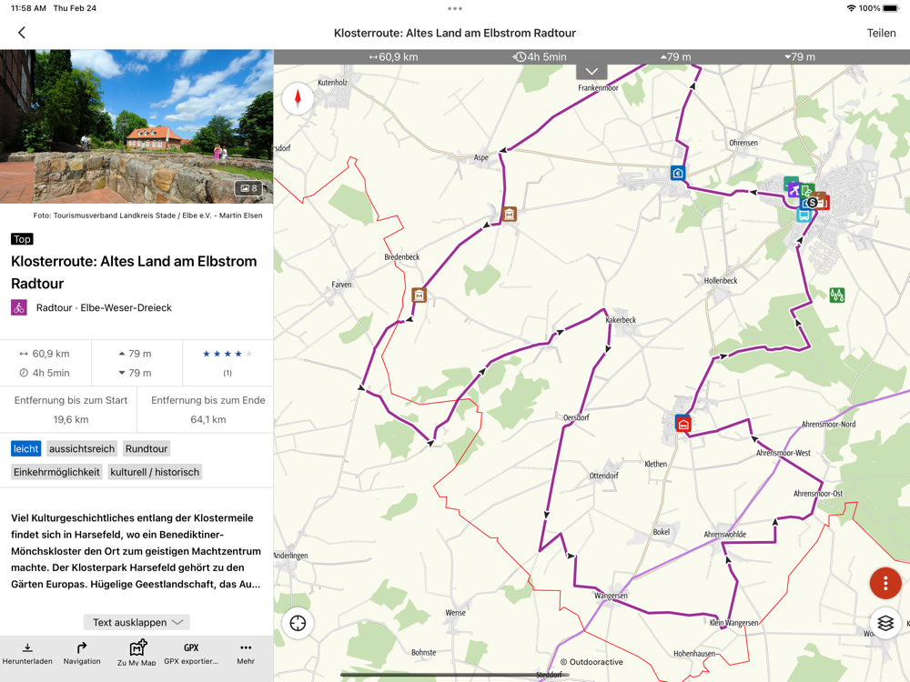
Task: Open the red three-dot map actions button
Action: pos(885,582)
